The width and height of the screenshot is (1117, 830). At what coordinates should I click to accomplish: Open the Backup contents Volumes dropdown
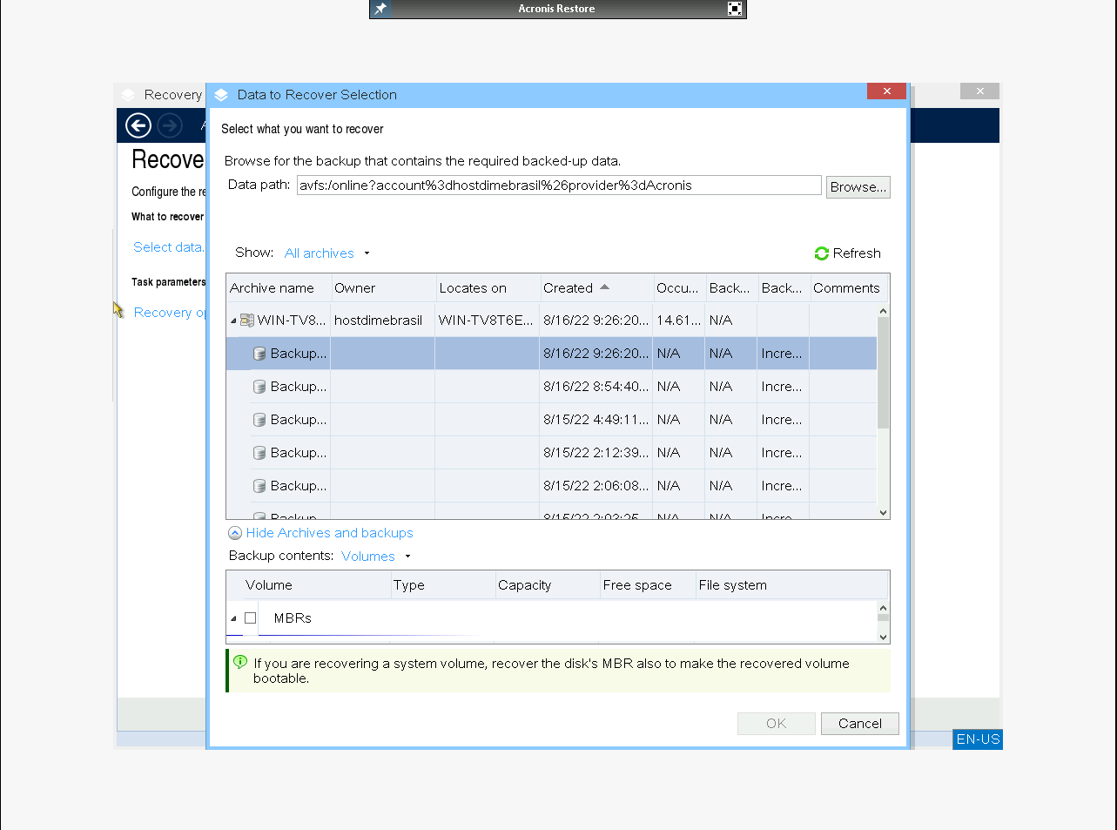click(376, 557)
